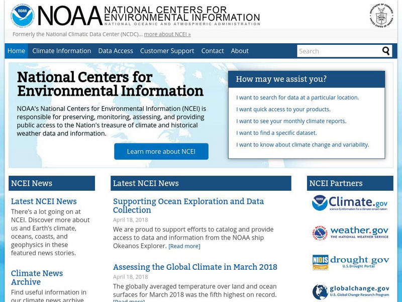Go to the Home tab

[x=16, y=51]
